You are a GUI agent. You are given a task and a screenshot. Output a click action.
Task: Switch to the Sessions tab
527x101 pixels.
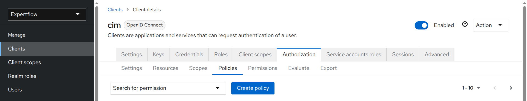[x=403, y=54]
